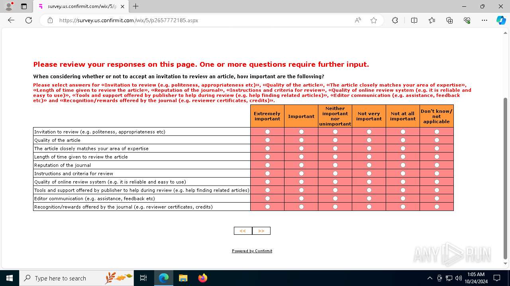Click 'Reputation of the journal' row label

click(x=63, y=165)
